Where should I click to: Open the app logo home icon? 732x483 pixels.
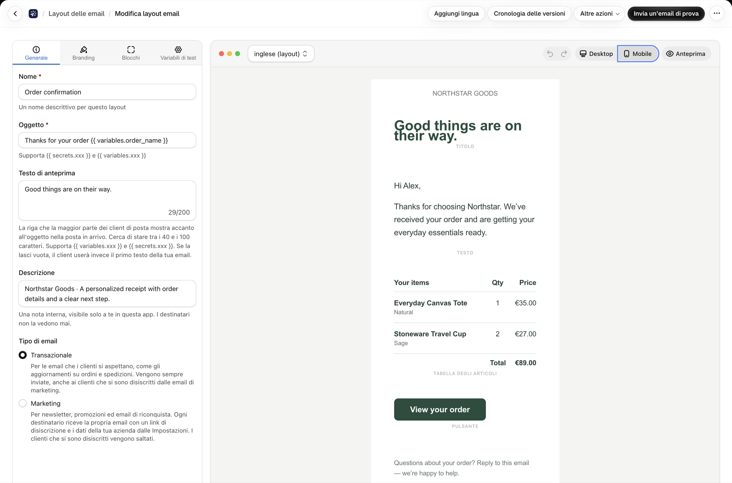pos(33,14)
